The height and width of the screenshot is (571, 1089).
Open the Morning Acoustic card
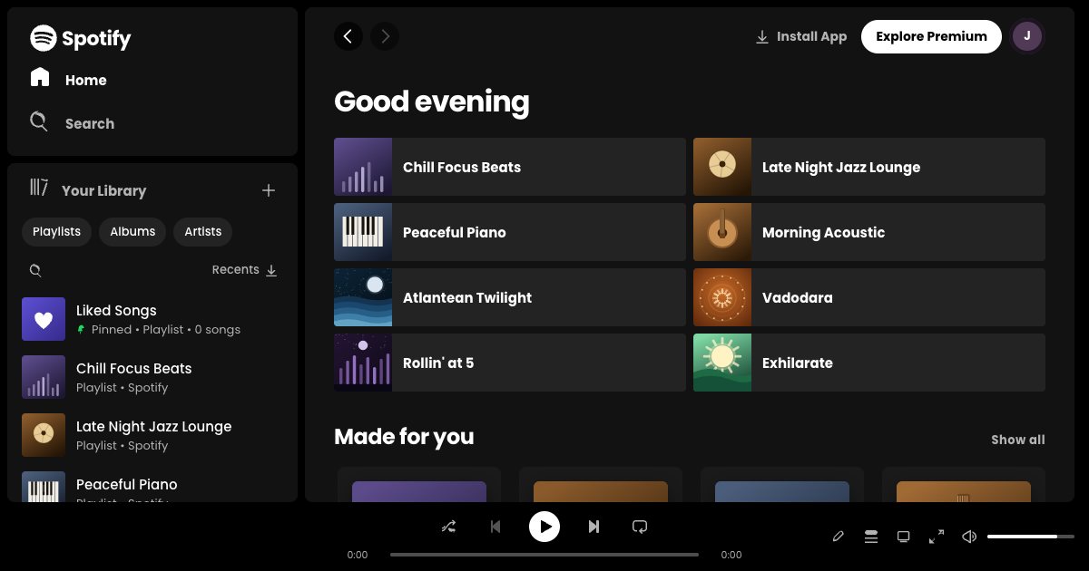point(869,232)
